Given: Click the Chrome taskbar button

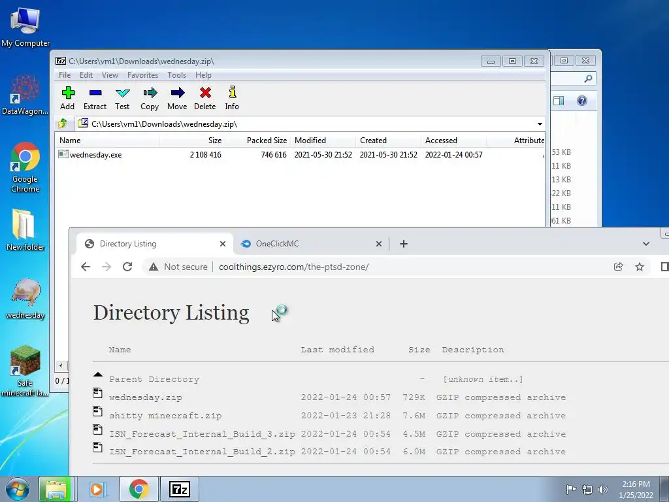Looking at the screenshot, I should [139, 489].
